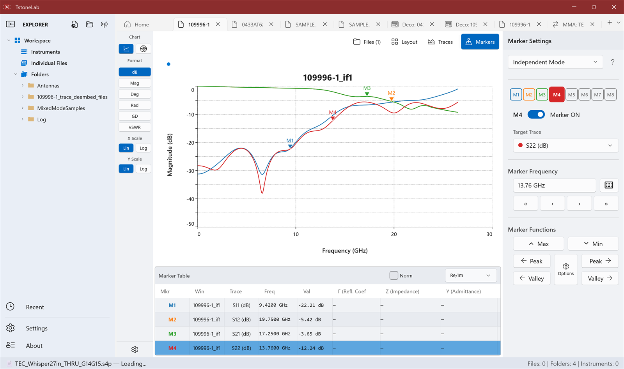Select the Smith chart icon
The height and width of the screenshot is (369, 624).
click(144, 49)
